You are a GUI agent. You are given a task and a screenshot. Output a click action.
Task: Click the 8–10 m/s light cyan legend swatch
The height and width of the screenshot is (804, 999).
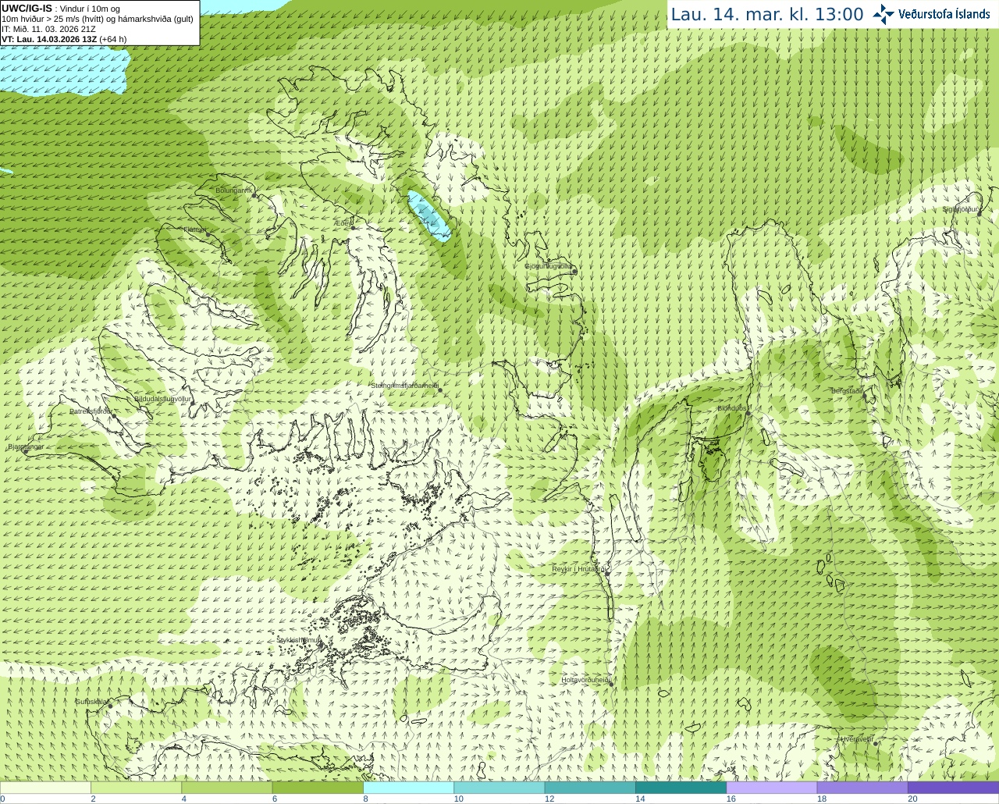(x=408, y=788)
